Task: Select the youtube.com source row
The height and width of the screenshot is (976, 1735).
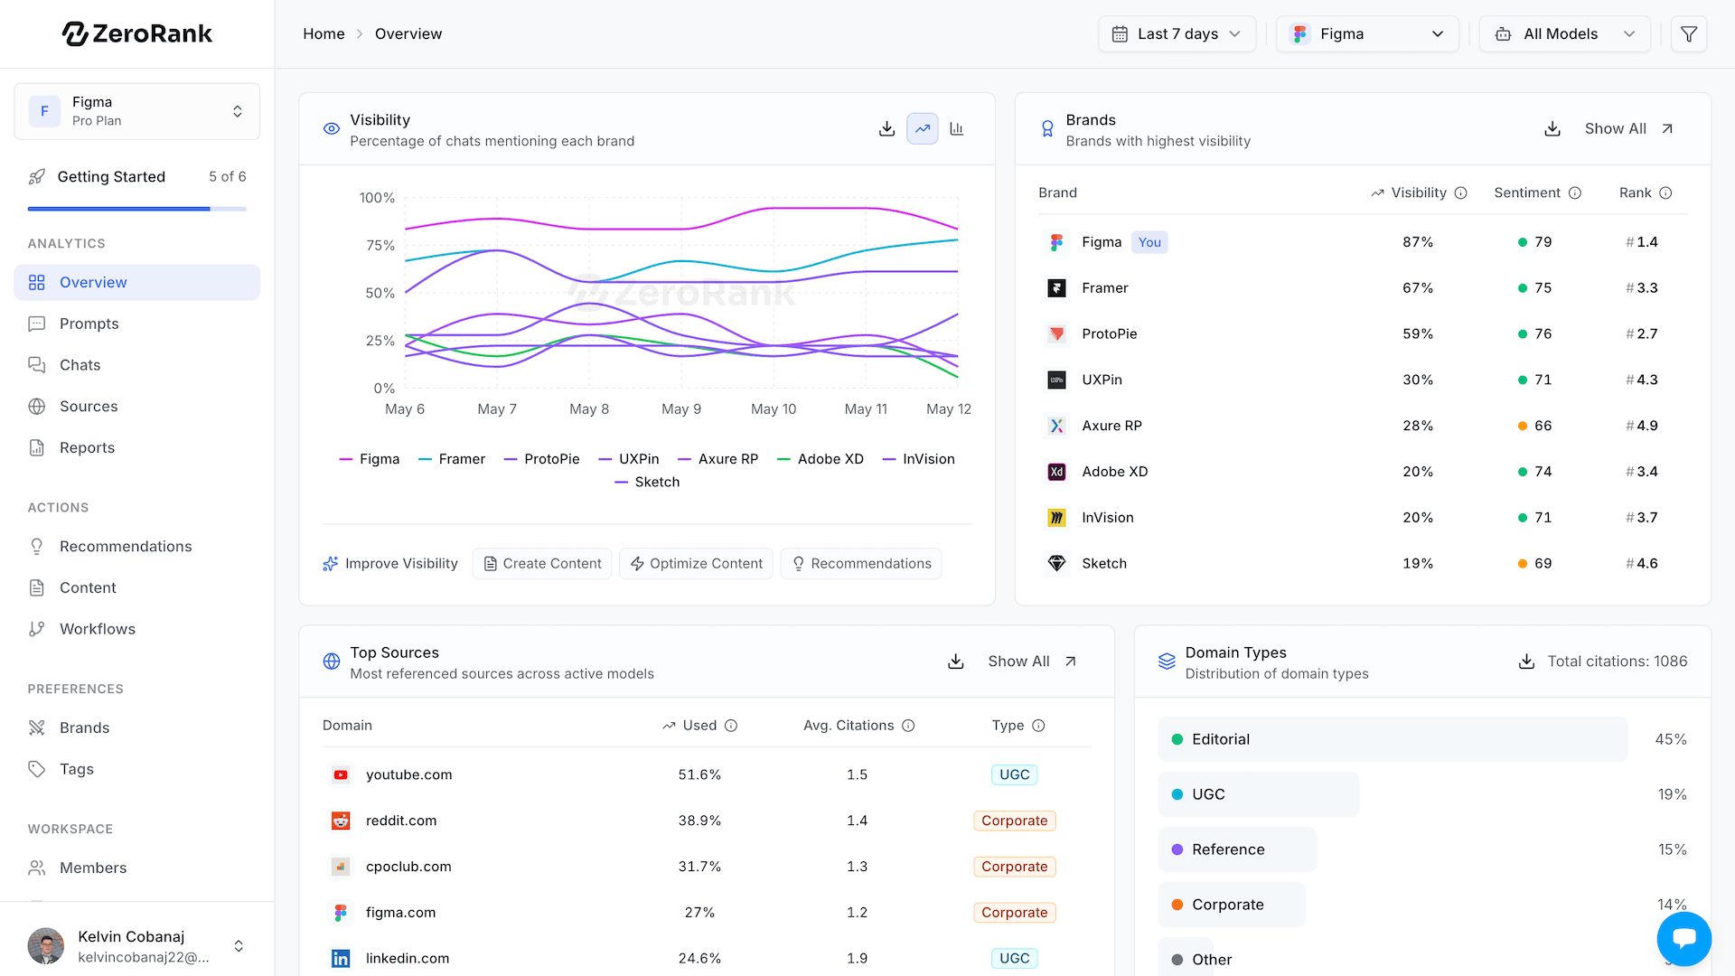Action: click(707, 775)
